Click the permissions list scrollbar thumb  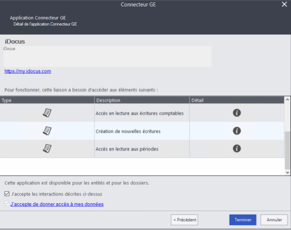click(x=288, y=150)
